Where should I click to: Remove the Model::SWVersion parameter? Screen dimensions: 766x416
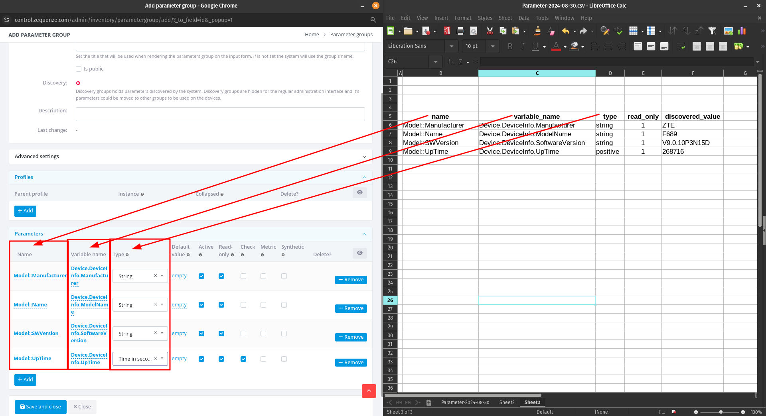[x=351, y=337]
